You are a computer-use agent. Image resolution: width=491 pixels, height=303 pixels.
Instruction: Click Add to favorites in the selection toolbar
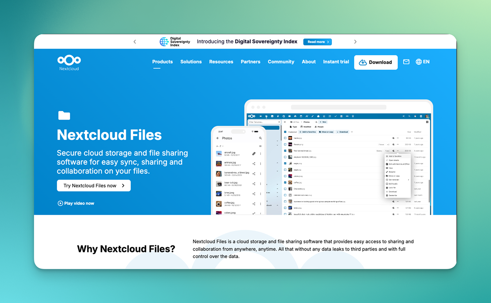tap(308, 132)
